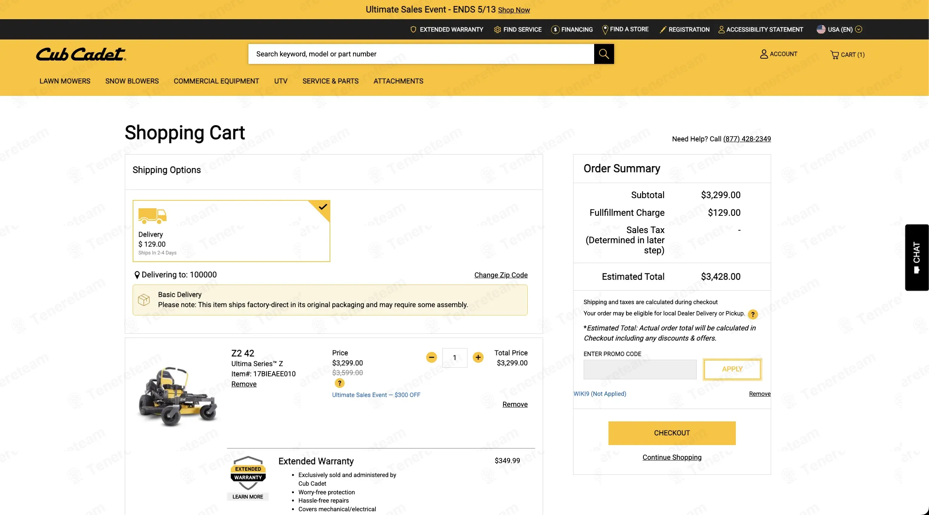Select the Delivery $129.00 shipping option
The width and height of the screenshot is (929, 515).
231,231
